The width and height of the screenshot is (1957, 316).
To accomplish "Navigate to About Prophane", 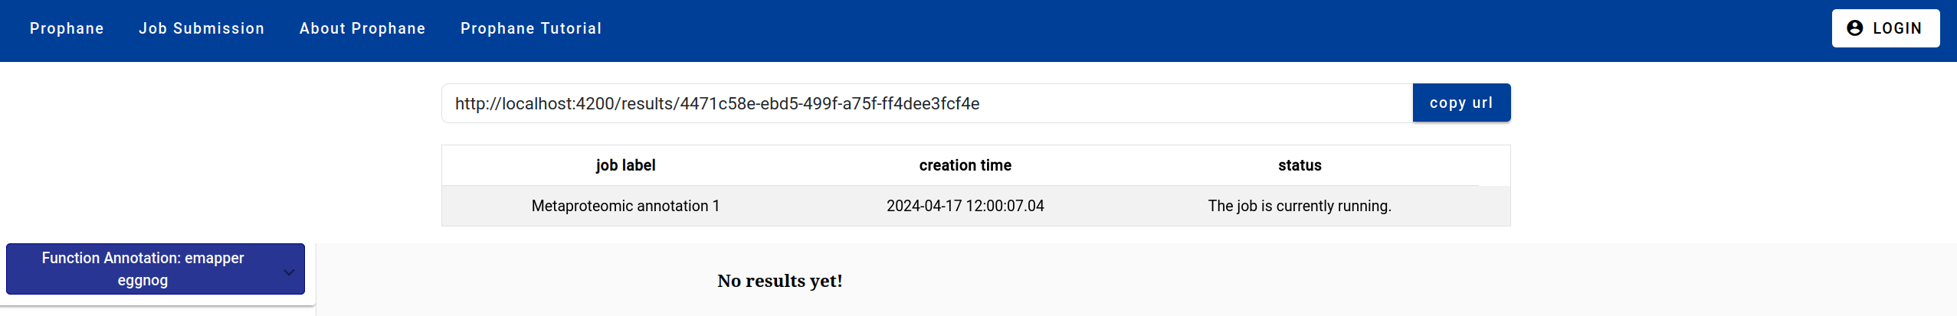I will tap(362, 28).
